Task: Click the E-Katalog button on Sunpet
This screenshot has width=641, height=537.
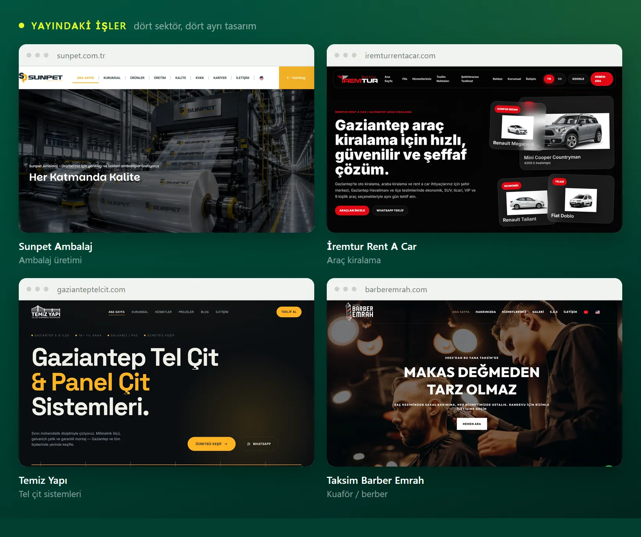Action: pos(296,78)
